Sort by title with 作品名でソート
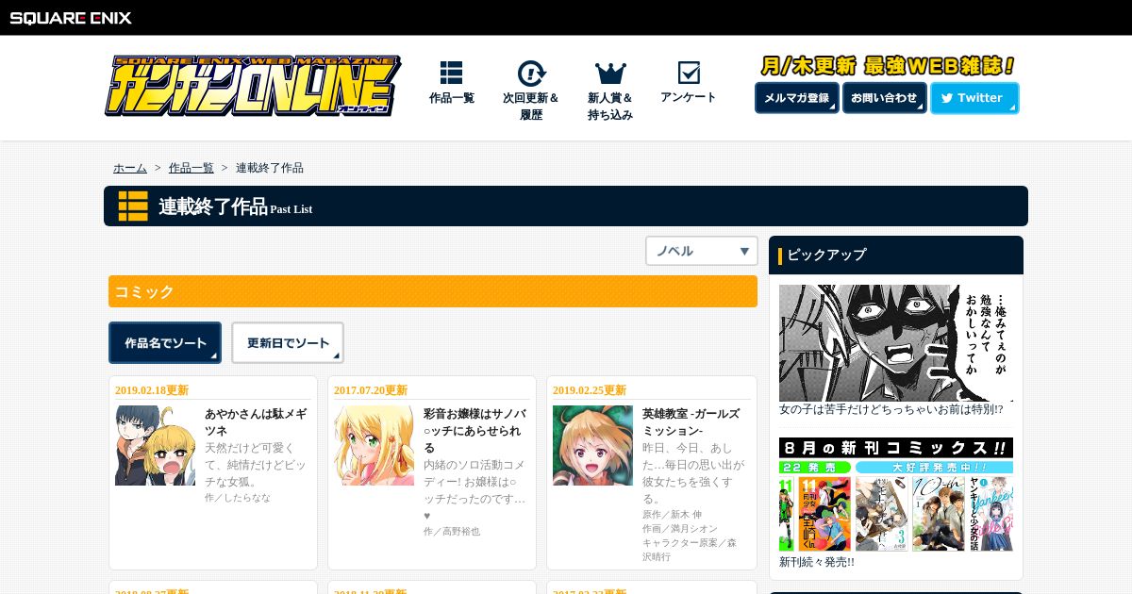This screenshot has height=594, width=1132. (165, 343)
